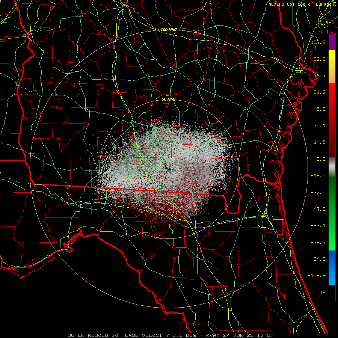This screenshot has height=338, width=338.
Task: Select the -94.2 legend value
Action: click(318, 259)
